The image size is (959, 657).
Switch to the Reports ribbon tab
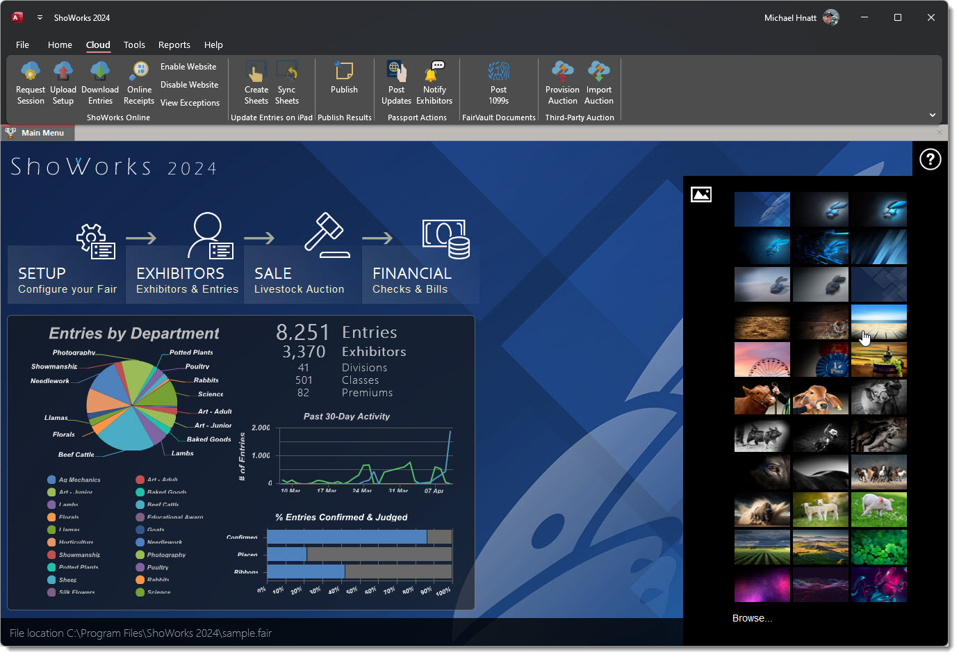click(174, 45)
